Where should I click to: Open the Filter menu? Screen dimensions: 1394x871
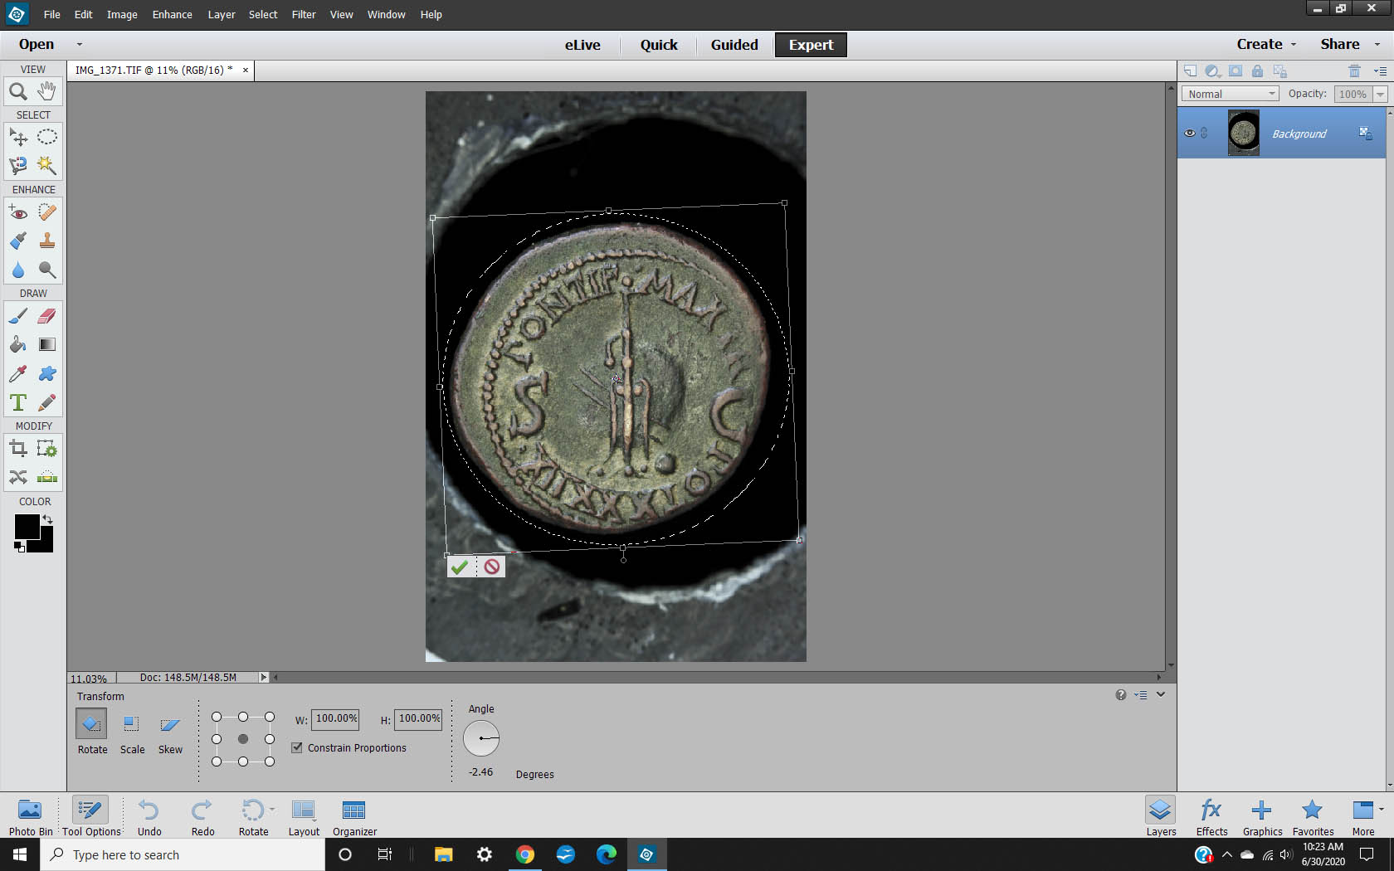coord(303,14)
